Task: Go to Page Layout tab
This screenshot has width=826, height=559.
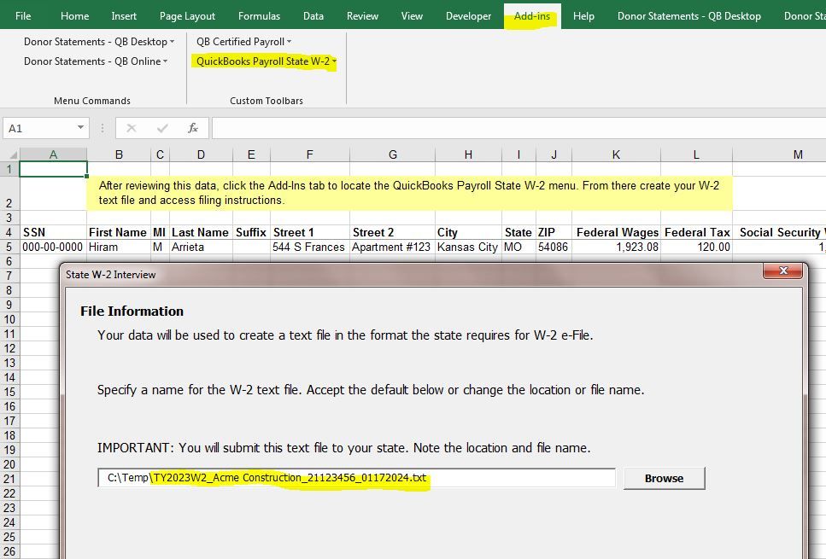Action: click(x=187, y=16)
